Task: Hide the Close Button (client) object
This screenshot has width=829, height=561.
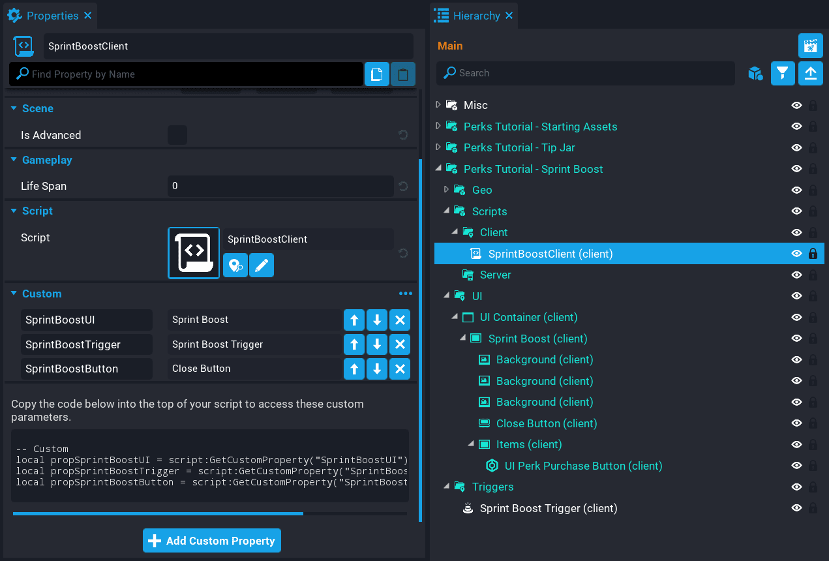Action: pyautogui.click(x=796, y=423)
